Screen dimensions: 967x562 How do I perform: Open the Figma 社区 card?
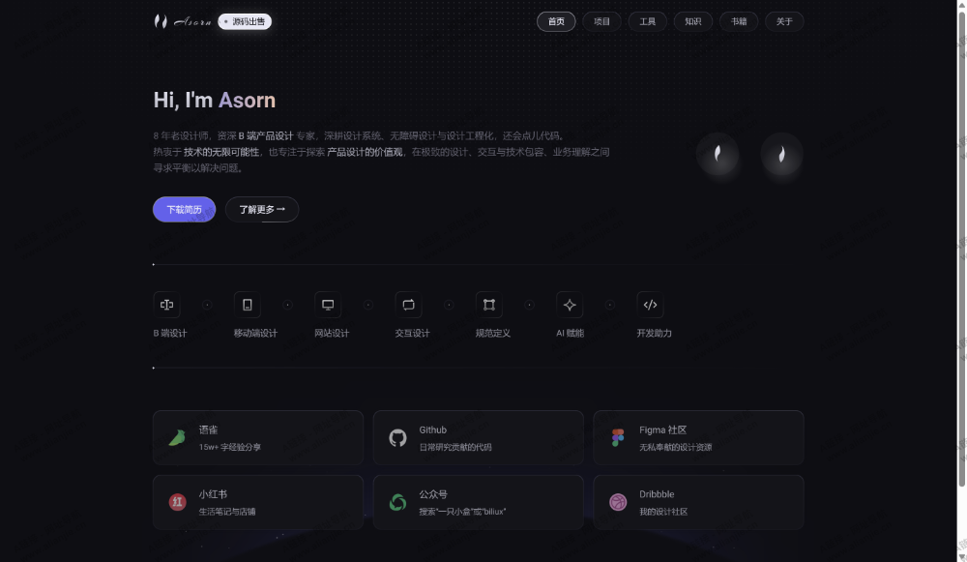point(698,438)
